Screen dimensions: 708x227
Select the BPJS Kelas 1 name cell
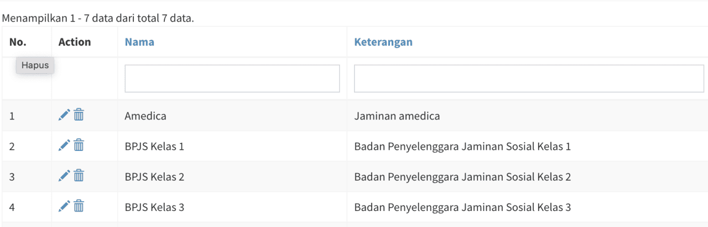pyautogui.click(x=154, y=147)
